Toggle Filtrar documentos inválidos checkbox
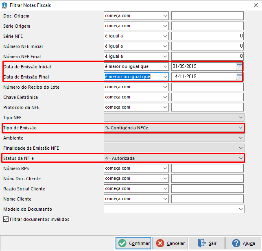Screen dimensions: 262x251 pyautogui.click(x=6, y=219)
